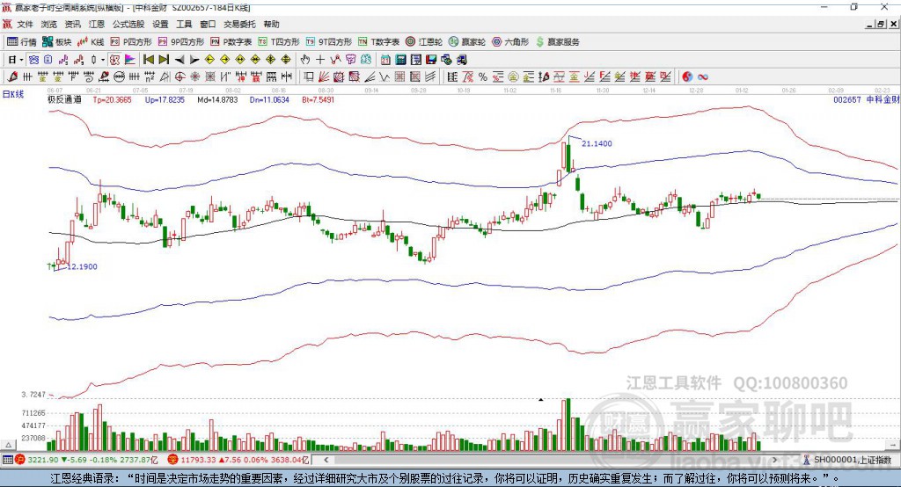
Task: Click the 沪 index 3221.90 status reading
Action: click(x=86, y=460)
